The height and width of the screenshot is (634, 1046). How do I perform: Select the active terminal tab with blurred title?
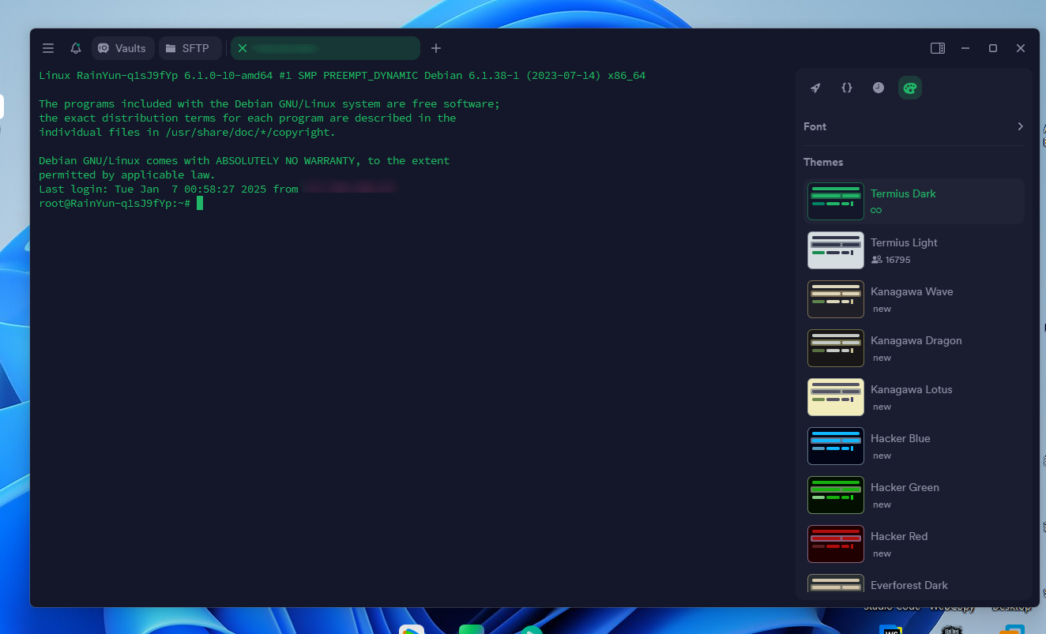tap(325, 48)
